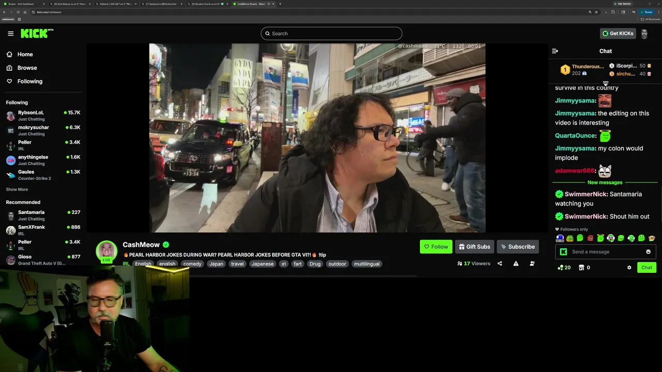Select the outdoor tag
This screenshot has width=662, height=372.
point(337,264)
